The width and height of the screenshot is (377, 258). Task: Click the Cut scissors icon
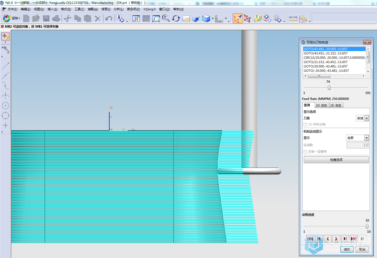tap(68, 19)
